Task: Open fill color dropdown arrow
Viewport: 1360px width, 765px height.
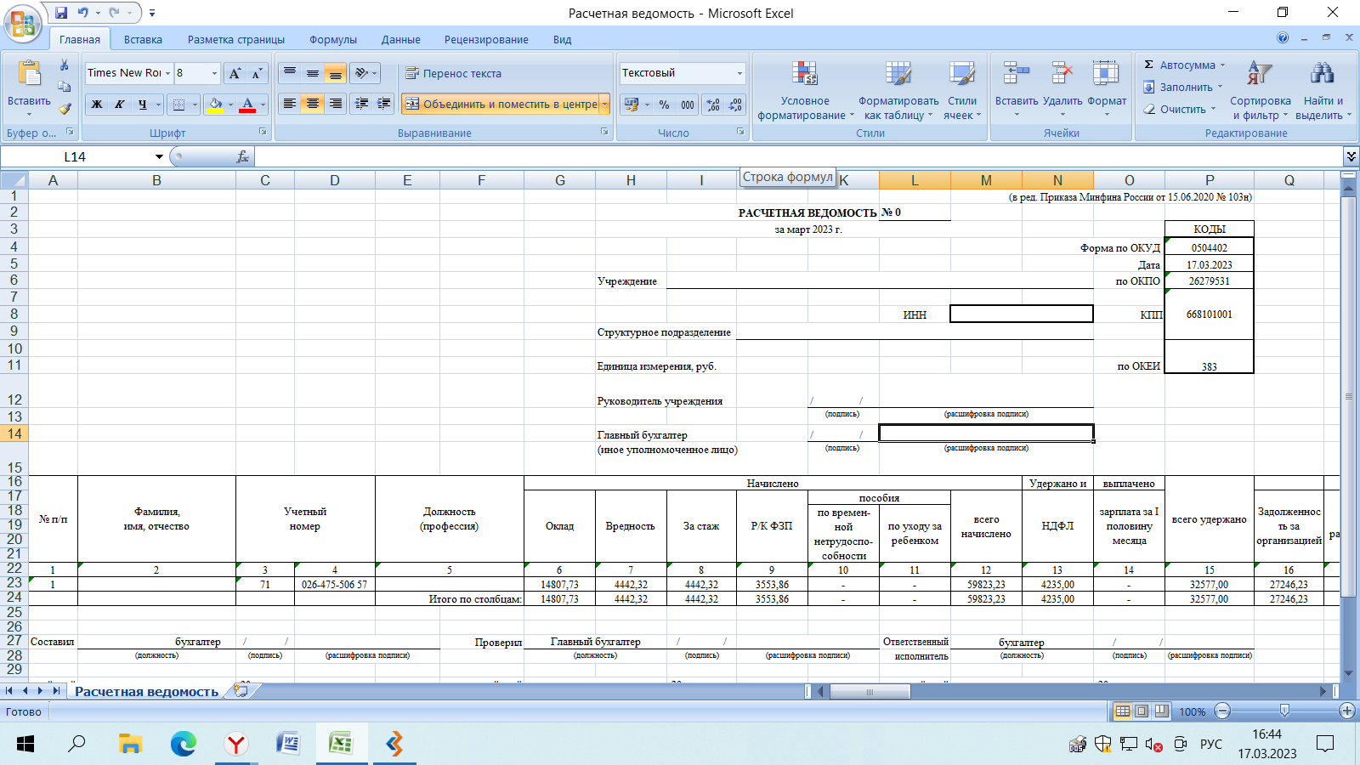Action: tap(230, 105)
